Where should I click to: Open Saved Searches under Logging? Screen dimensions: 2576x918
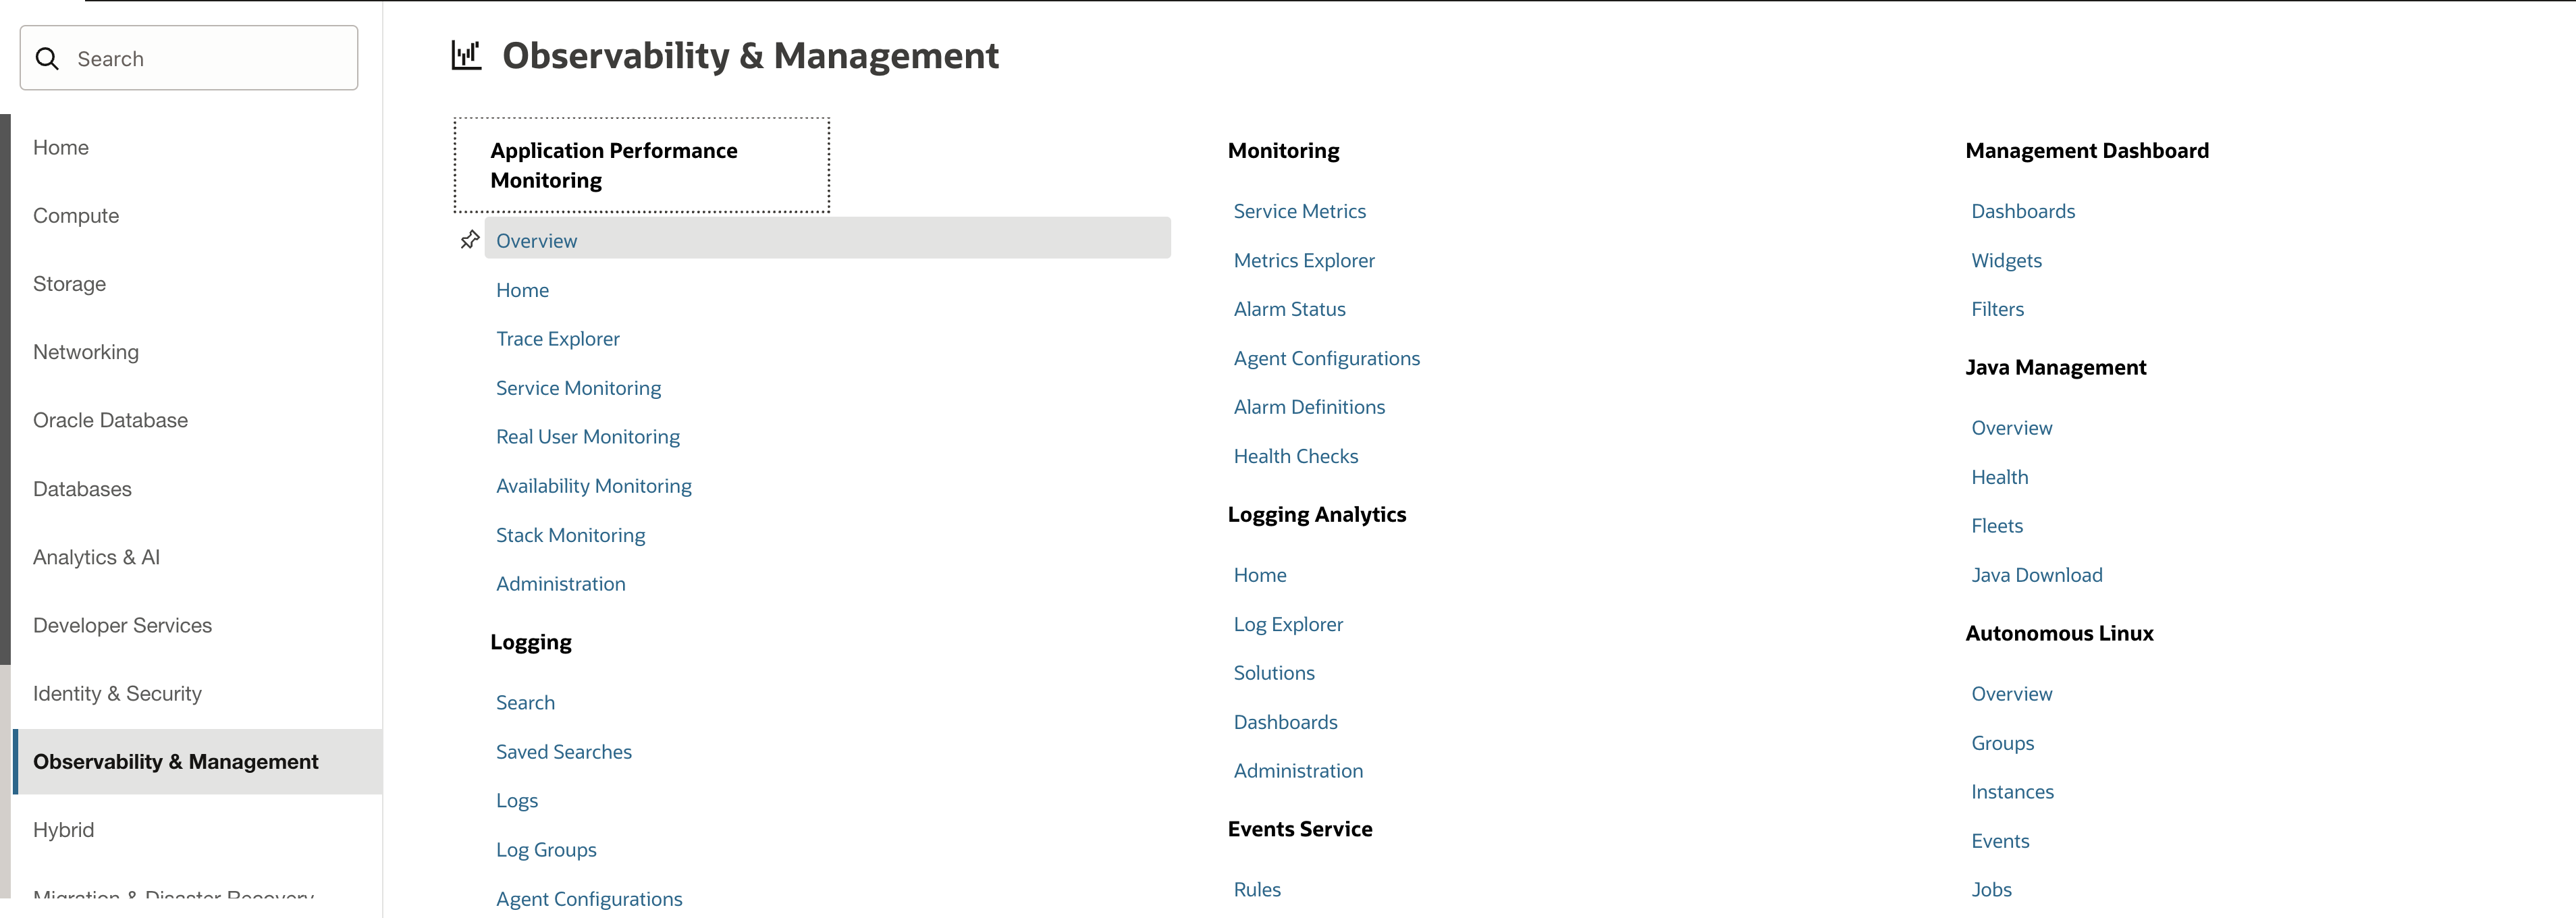point(563,752)
